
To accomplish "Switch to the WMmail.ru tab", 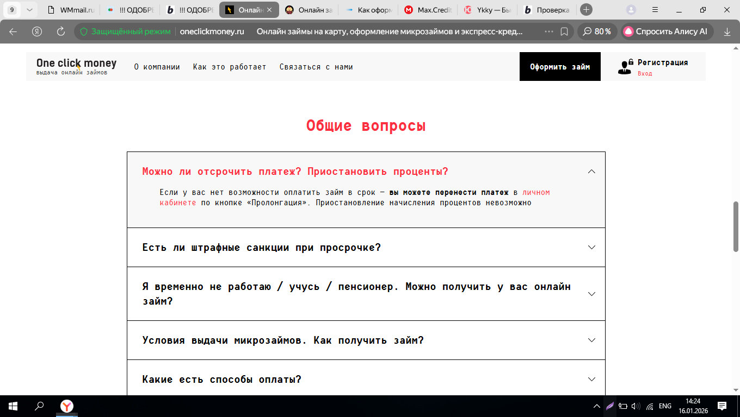I will [x=71, y=10].
